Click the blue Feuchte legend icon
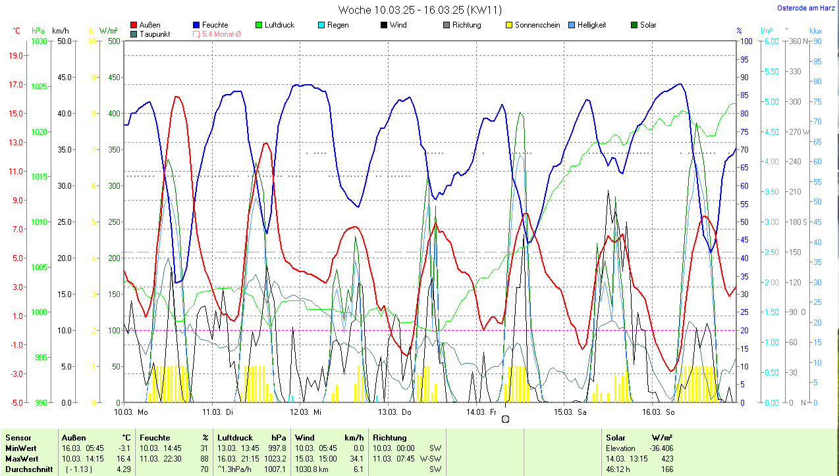 click(197, 25)
